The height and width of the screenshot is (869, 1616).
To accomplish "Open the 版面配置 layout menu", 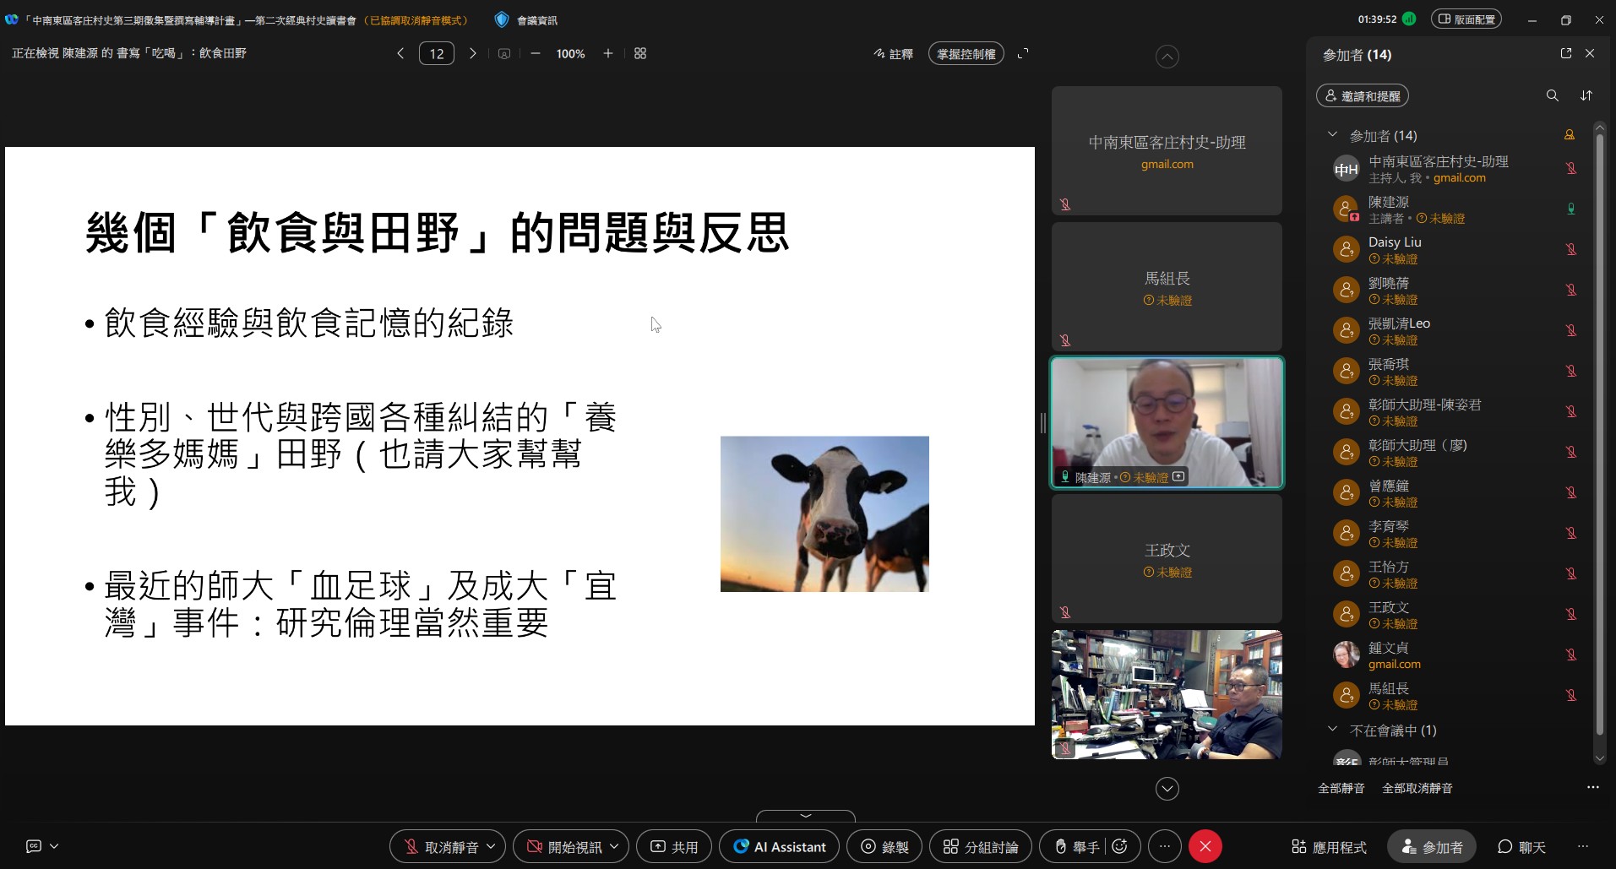I will pos(1467,19).
